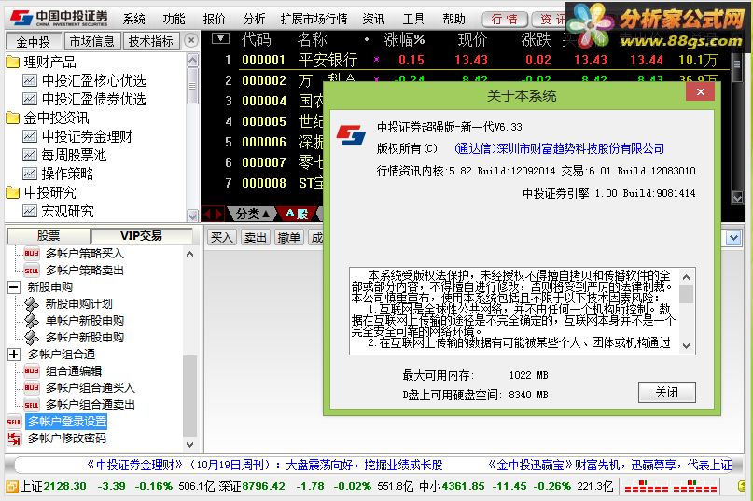Image resolution: width=753 pixels, height=501 pixels.
Task: Click the 金中投资讯 folder icon
Action: point(12,118)
